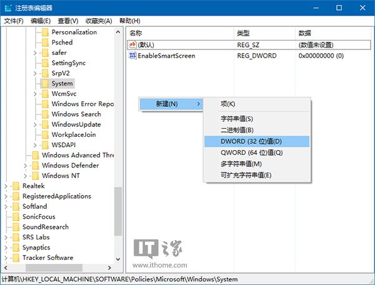Choose 二进制值(B) in the submenu

257,130
